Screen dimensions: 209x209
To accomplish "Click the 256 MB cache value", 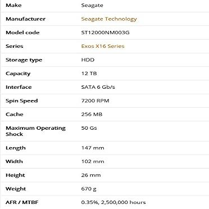I will pos(92,114).
